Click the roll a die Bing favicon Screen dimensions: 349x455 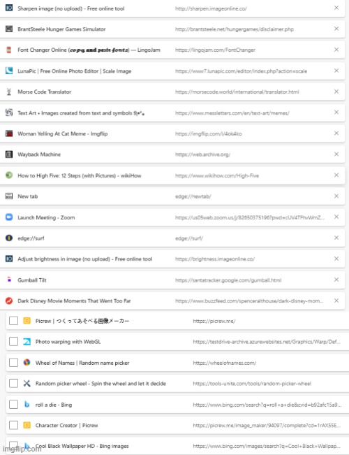coord(27,404)
